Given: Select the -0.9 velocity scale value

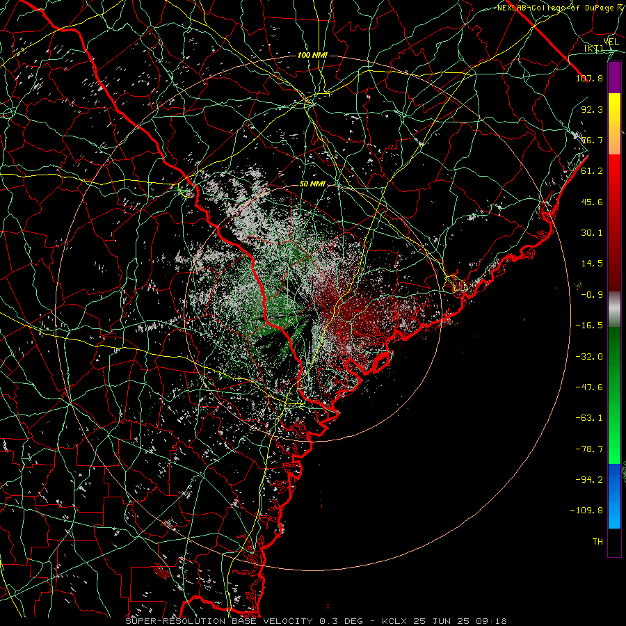Looking at the screenshot, I should point(592,295).
